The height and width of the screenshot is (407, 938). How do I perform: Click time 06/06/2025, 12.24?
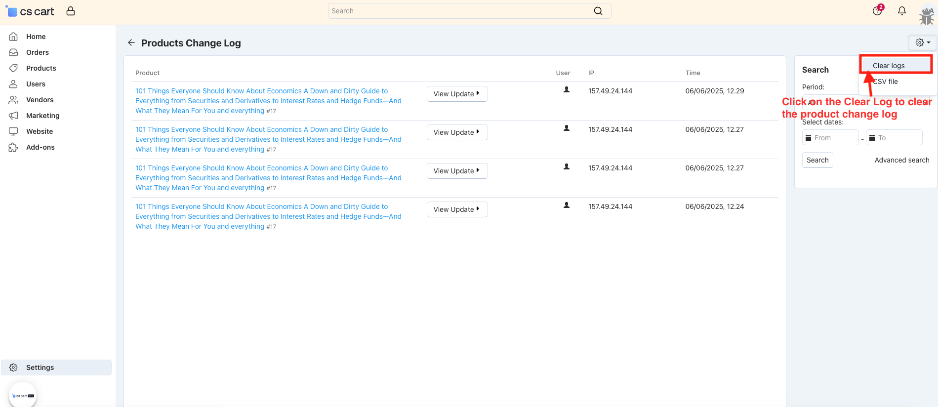714,206
